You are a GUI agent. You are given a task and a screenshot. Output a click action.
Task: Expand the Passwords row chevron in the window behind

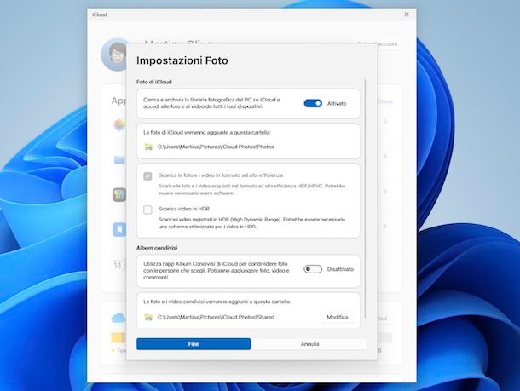pos(385,192)
